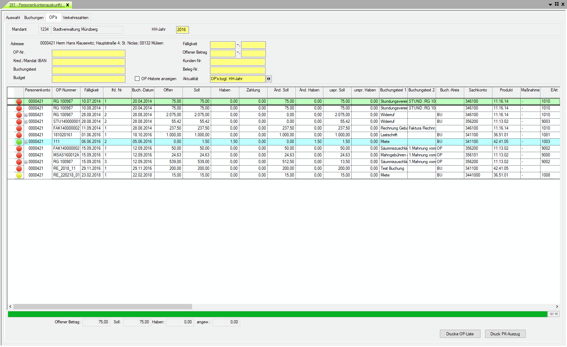567x347 pixels.
Task: Click red status icon of RE_2018_11 row
Action: point(19,169)
